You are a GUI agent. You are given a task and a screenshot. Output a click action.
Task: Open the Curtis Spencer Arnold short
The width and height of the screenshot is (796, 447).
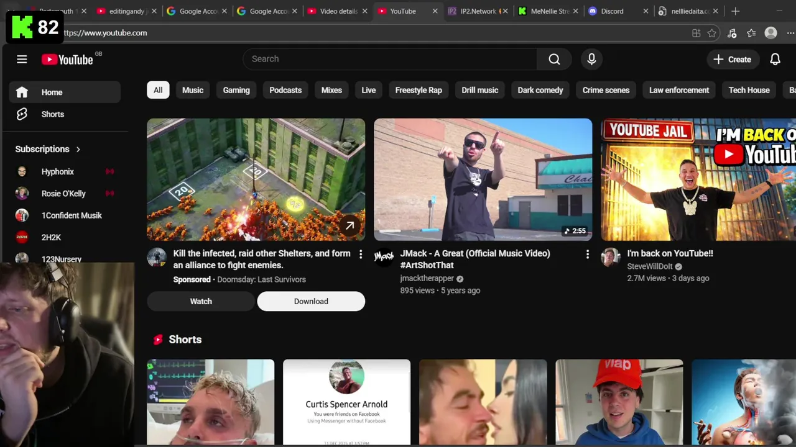pyautogui.click(x=346, y=402)
